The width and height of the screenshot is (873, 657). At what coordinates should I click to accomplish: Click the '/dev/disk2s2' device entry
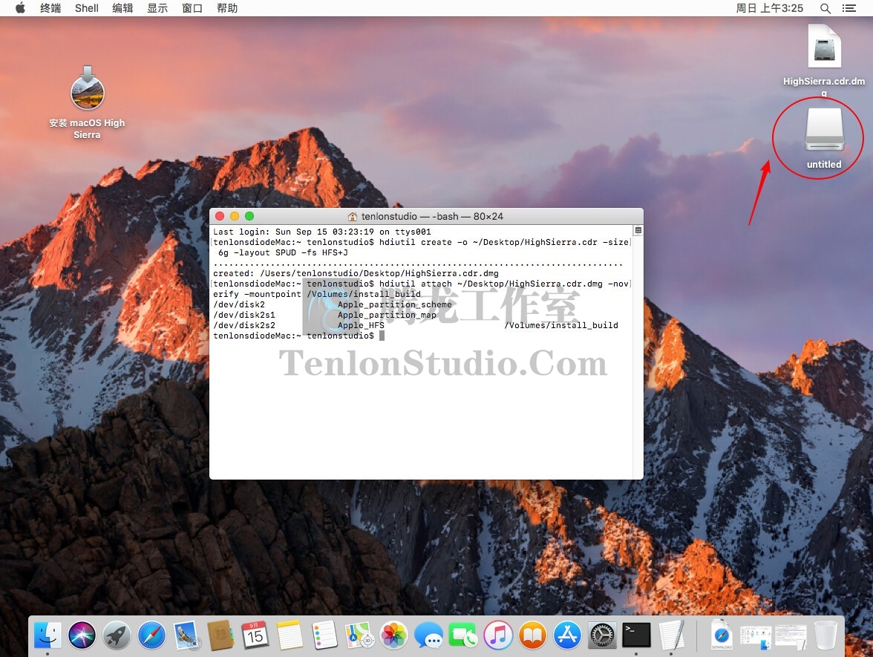[x=243, y=325]
